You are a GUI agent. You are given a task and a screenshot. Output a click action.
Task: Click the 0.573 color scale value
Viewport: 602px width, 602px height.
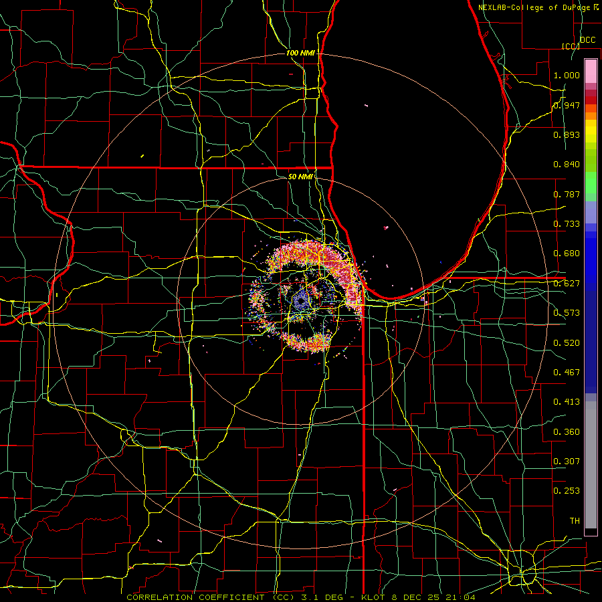[567, 313]
